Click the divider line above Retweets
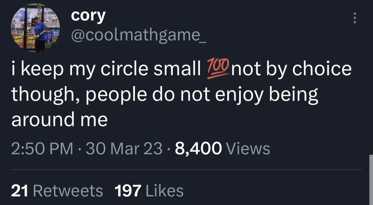This screenshot has height=205, width=373. 186,170
